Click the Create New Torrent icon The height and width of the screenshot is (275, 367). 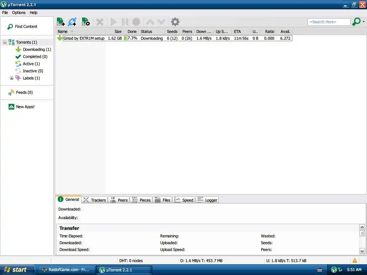pyautogui.click(x=86, y=22)
